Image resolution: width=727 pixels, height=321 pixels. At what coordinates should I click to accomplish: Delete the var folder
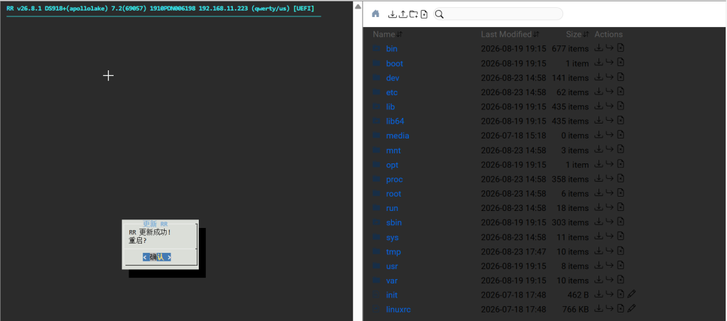click(x=621, y=280)
